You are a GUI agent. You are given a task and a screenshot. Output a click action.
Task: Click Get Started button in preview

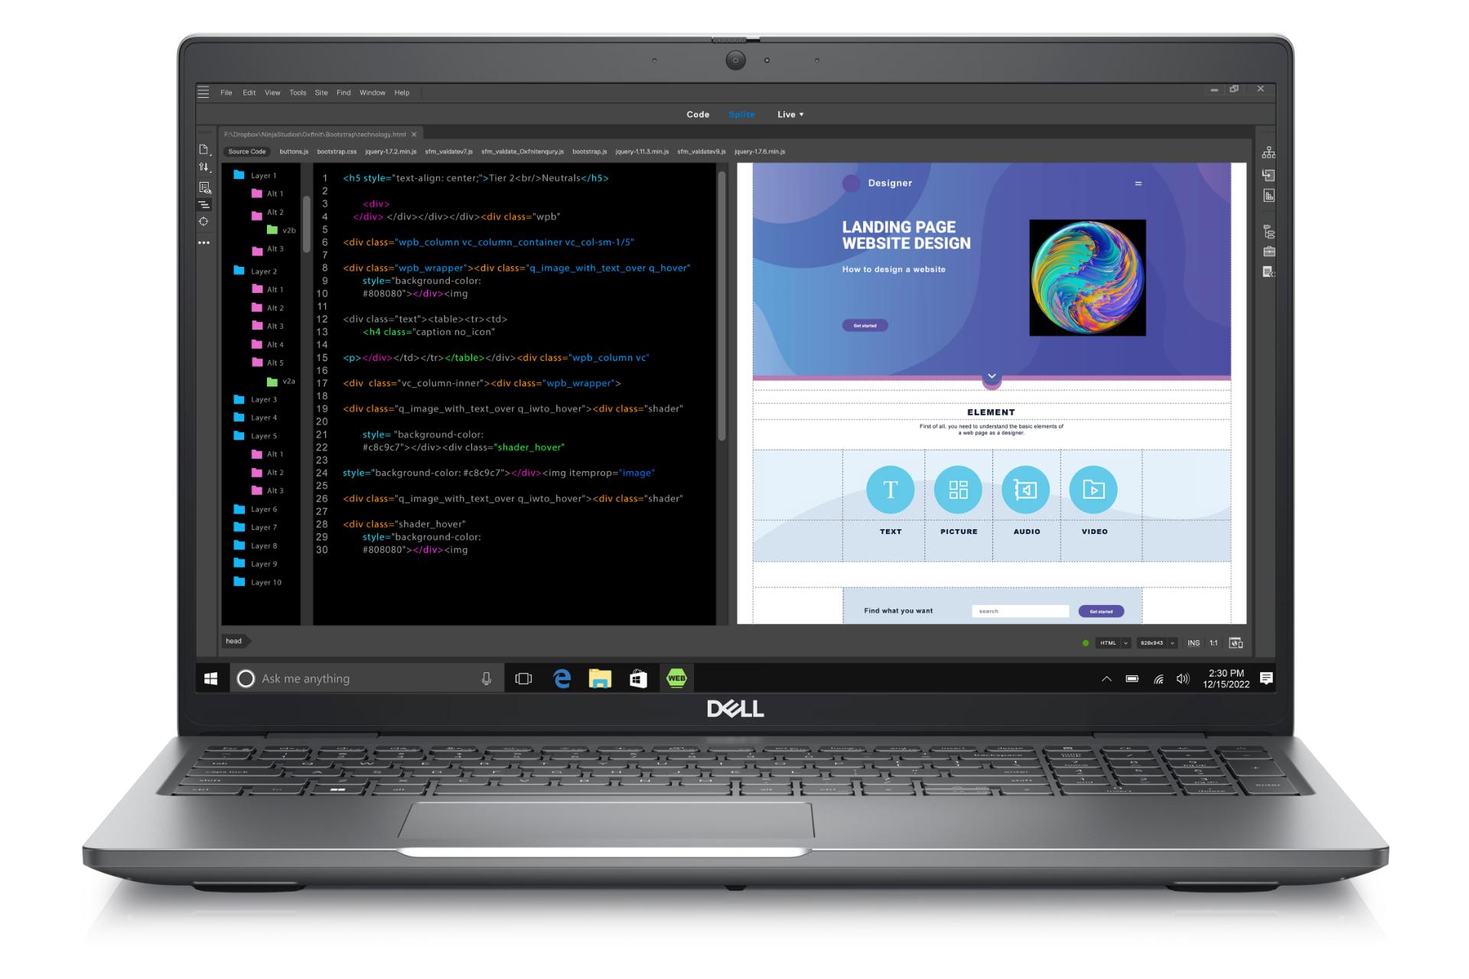(865, 324)
